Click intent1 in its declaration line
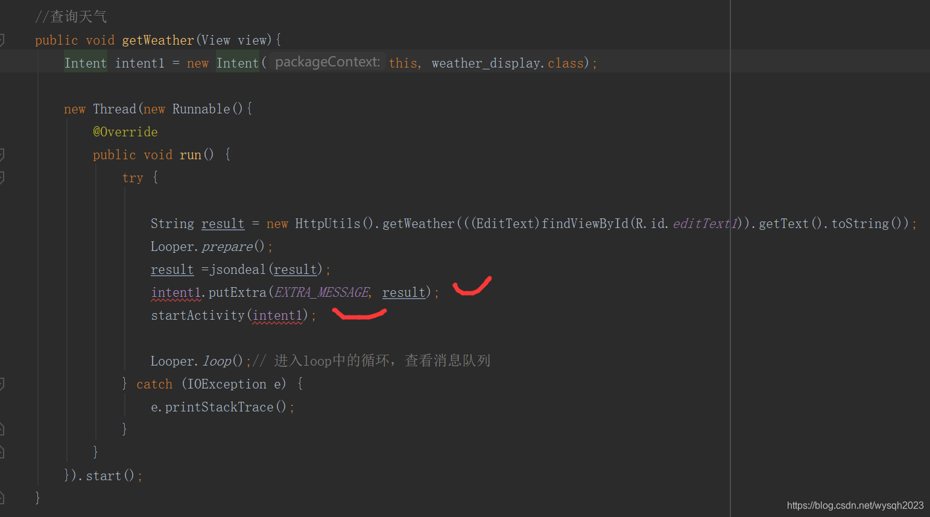 (x=140, y=63)
